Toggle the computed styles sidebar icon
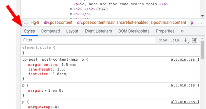The height and width of the screenshot is (109, 206). pos(194,40)
